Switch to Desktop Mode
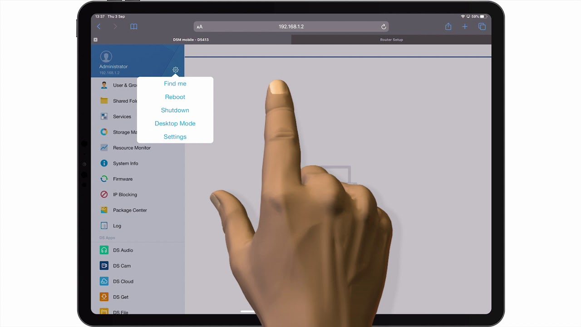The image size is (581, 327). coord(175,124)
